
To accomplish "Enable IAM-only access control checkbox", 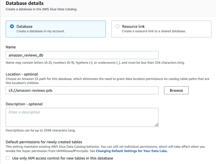I will (x=8, y=158).
